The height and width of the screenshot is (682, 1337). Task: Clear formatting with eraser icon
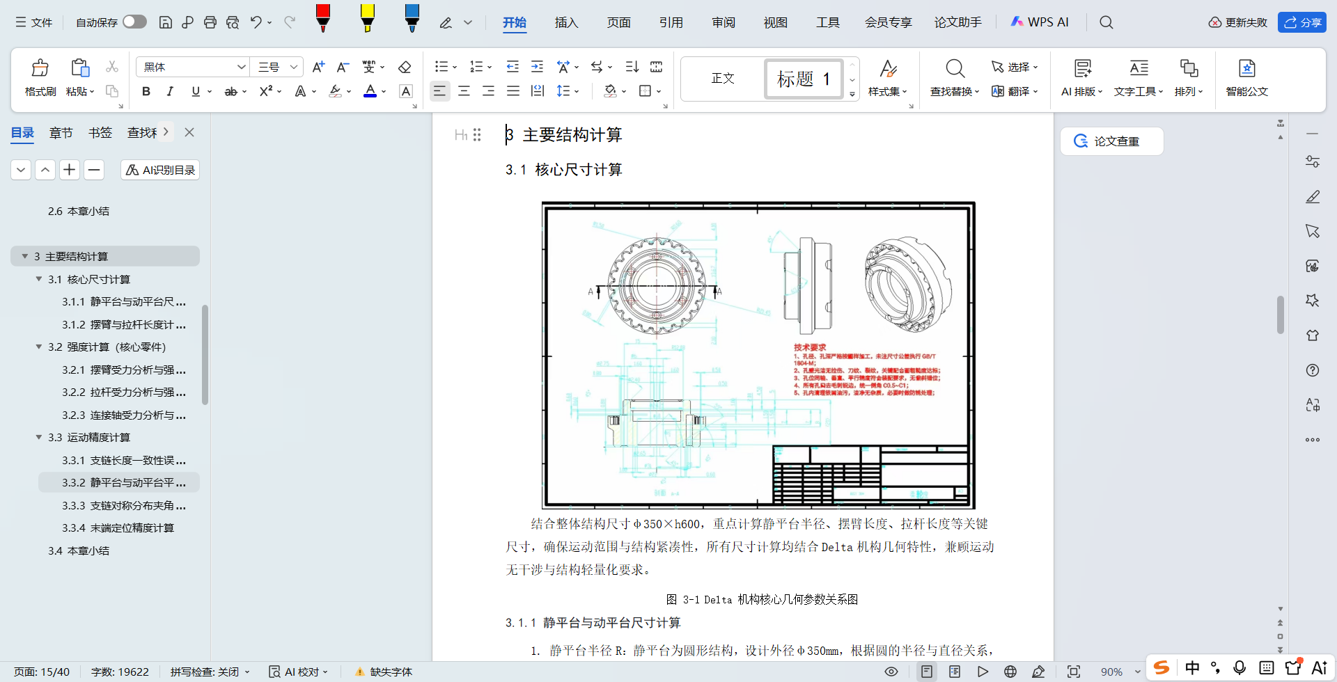tap(405, 67)
